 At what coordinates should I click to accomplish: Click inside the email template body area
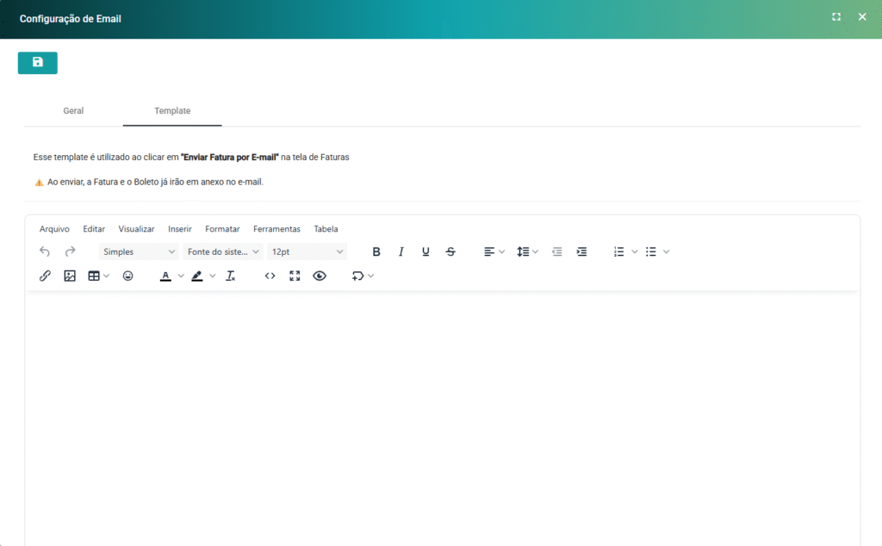tap(441, 413)
